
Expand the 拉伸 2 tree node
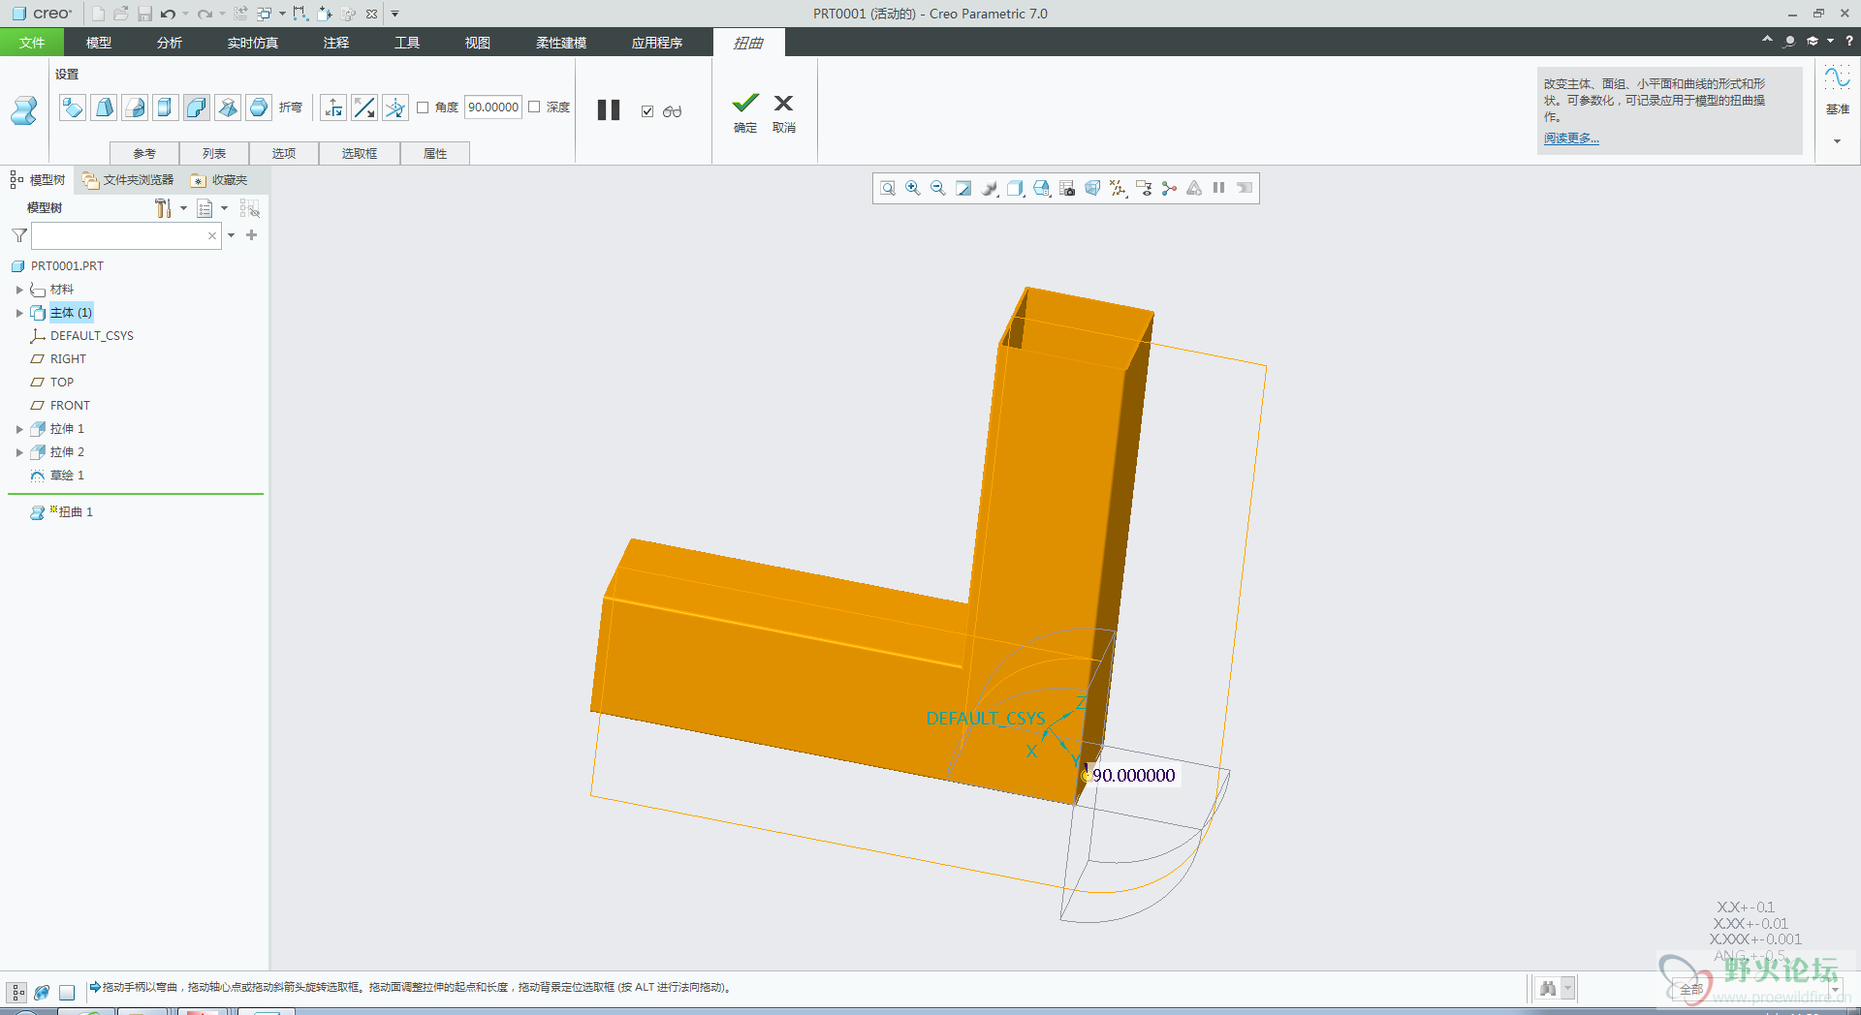(19, 452)
